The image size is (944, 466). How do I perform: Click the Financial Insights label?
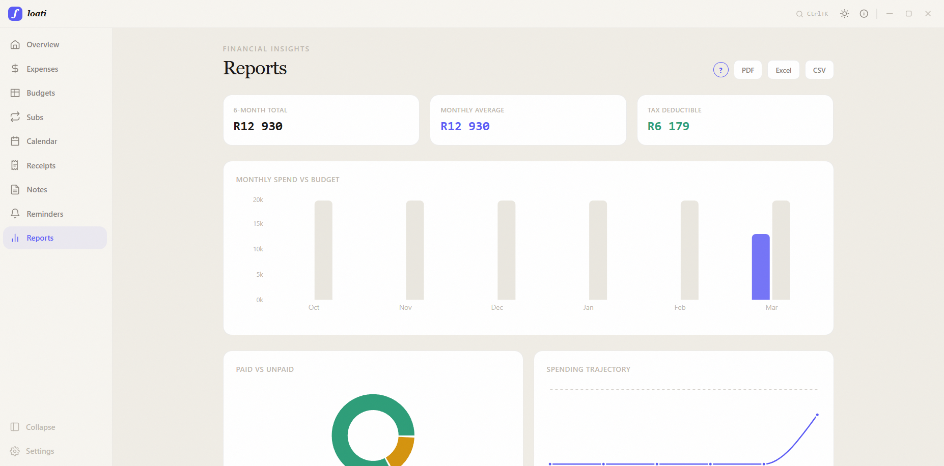[266, 49]
